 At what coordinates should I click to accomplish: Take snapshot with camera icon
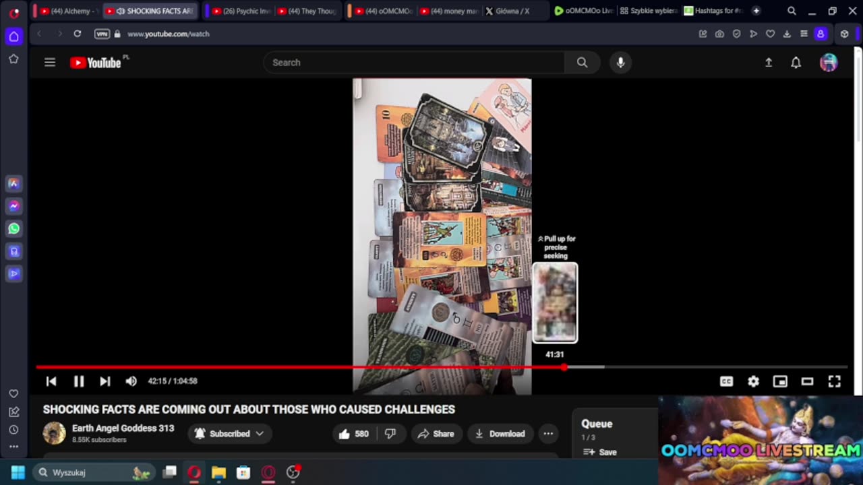pyautogui.click(x=719, y=34)
